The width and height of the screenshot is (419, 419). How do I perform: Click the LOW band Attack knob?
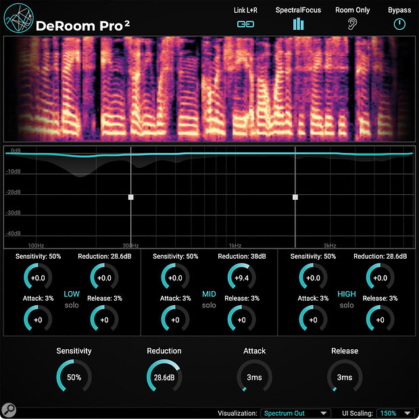[x=38, y=319]
